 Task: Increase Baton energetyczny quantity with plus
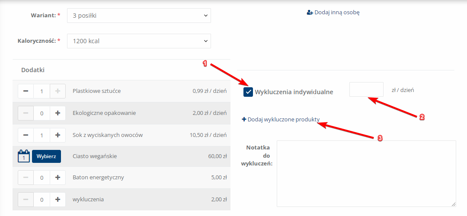tap(58, 178)
